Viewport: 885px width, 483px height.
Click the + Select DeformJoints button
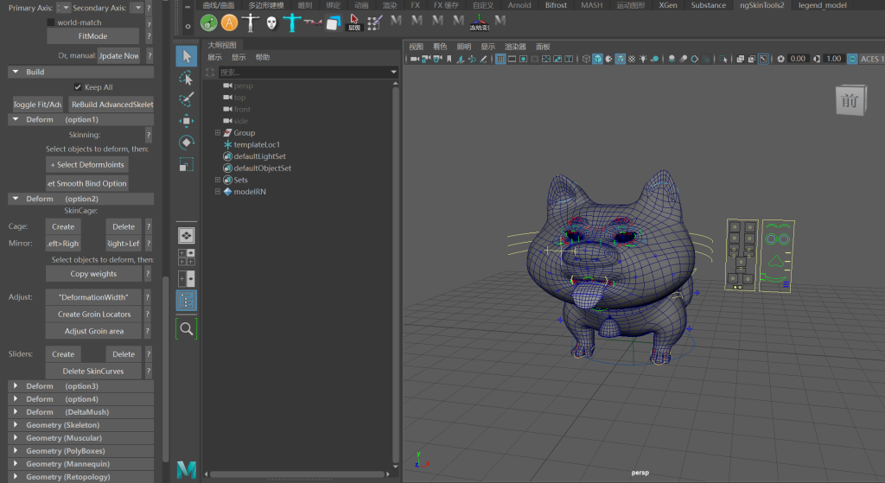click(87, 165)
